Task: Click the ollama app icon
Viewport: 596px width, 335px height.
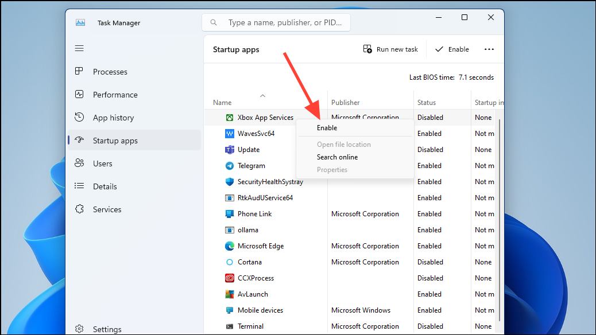Action: click(x=230, y=230)
